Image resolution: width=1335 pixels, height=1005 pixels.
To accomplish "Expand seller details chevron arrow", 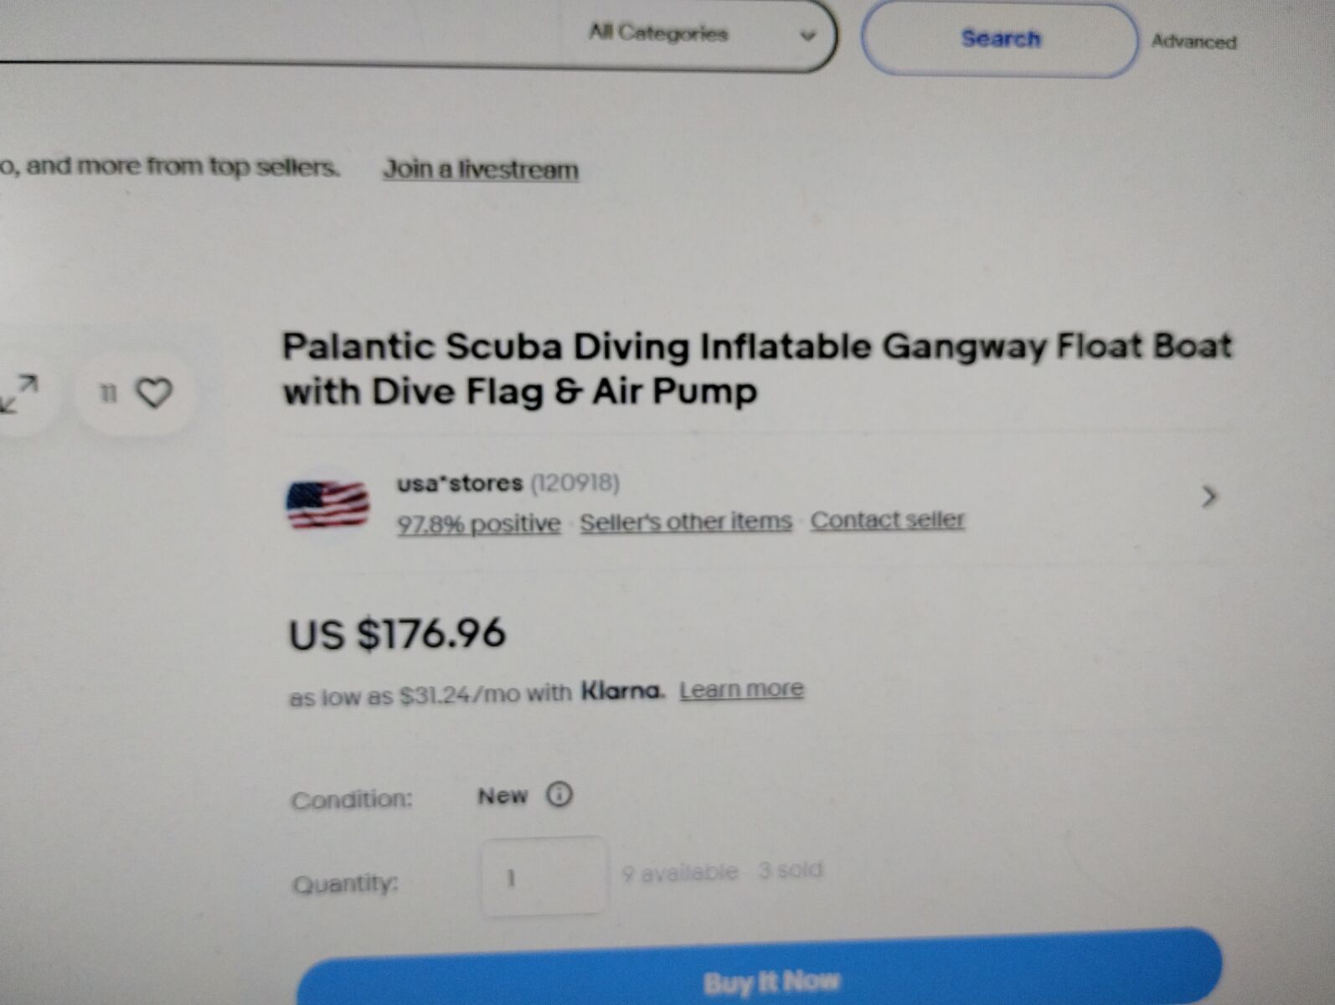I will point(1209,497).
